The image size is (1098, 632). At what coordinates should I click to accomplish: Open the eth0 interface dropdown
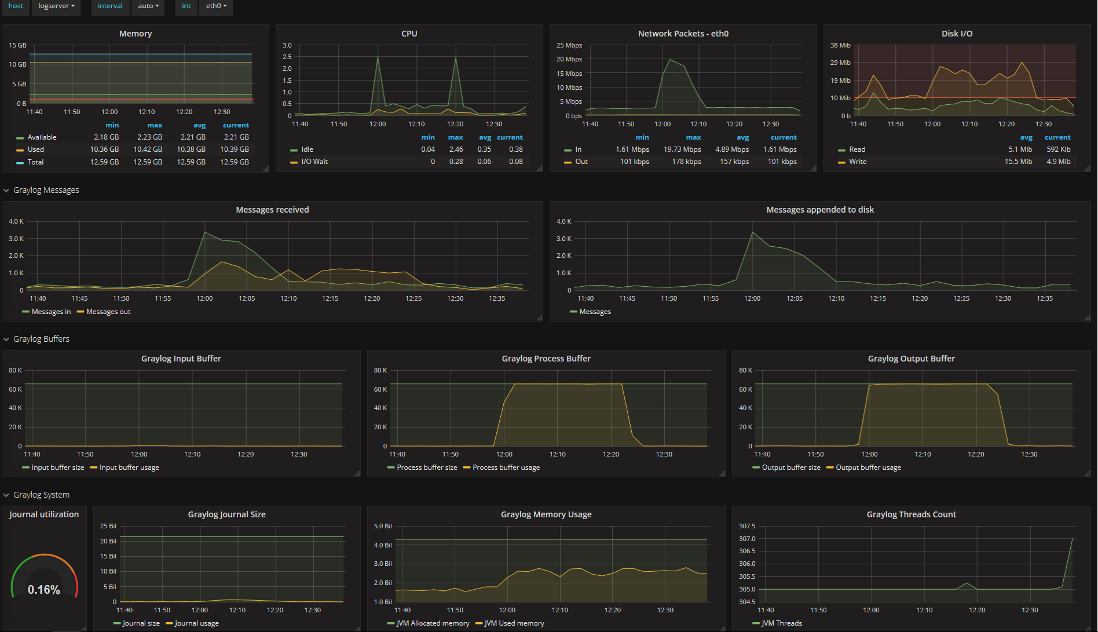click(x=216, y=6)
